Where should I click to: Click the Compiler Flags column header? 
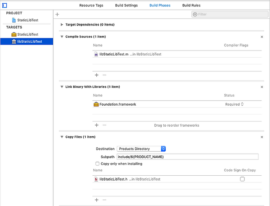pos(236,45)
